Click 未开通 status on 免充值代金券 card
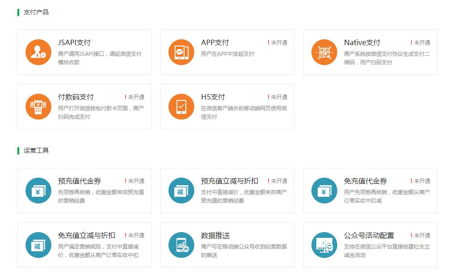Viewport: 449px width, 274px height. point(422,181)
